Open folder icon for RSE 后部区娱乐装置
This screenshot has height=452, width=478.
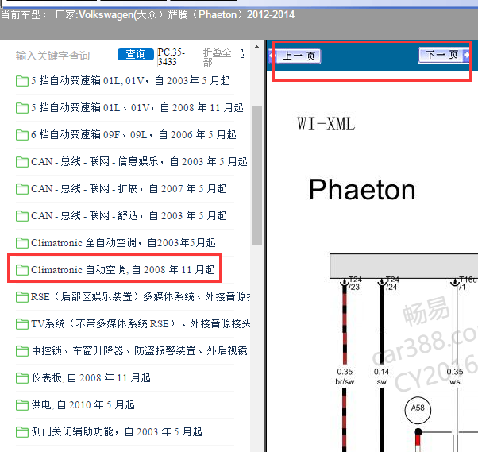(x=22, y=297)
